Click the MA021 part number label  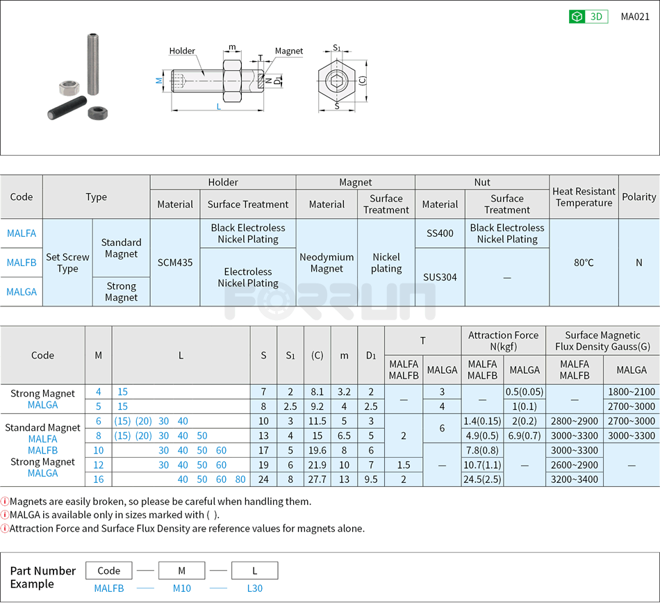(x=634, y=16)
